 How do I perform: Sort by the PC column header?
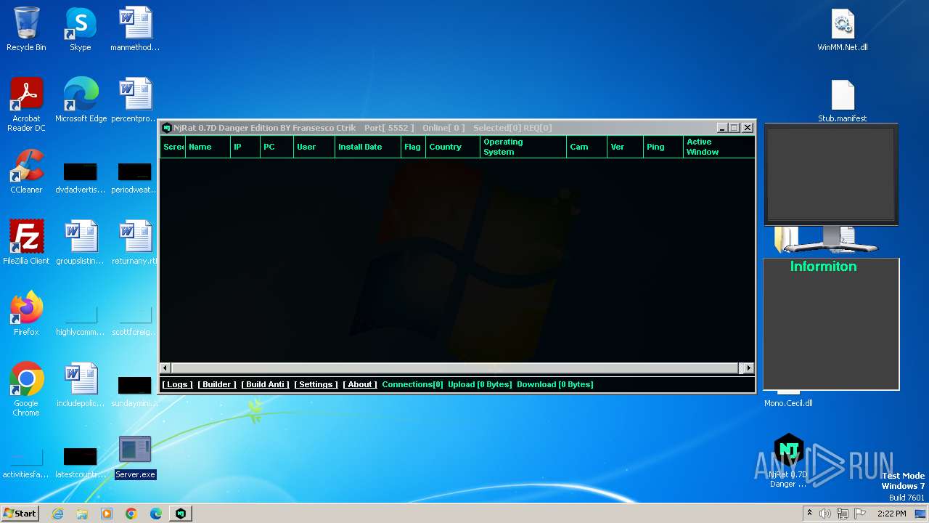click(x=277, y=147)
